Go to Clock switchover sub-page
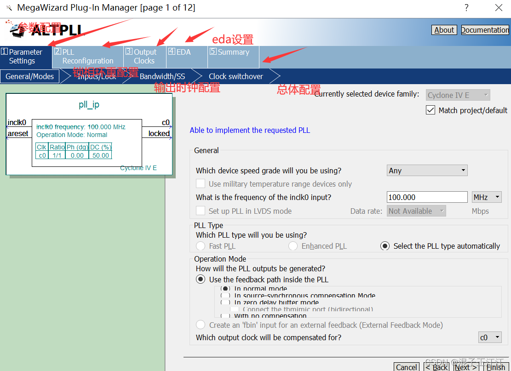Image resolution: width=511 pixels, height=371 pixels. coord(235,76)
